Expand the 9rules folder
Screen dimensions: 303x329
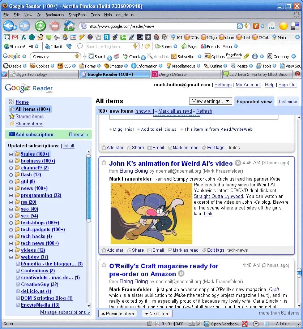(11, 154)
